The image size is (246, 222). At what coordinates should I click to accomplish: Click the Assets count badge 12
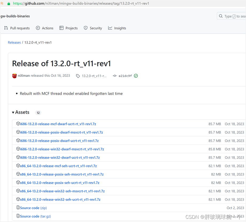coord(38,113)
